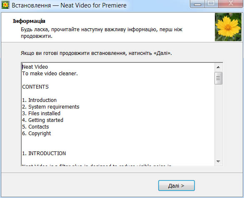Click '1. Introduction' contents line
The height and width of the screenshot is (198, 244).
[x=39, y=100]
